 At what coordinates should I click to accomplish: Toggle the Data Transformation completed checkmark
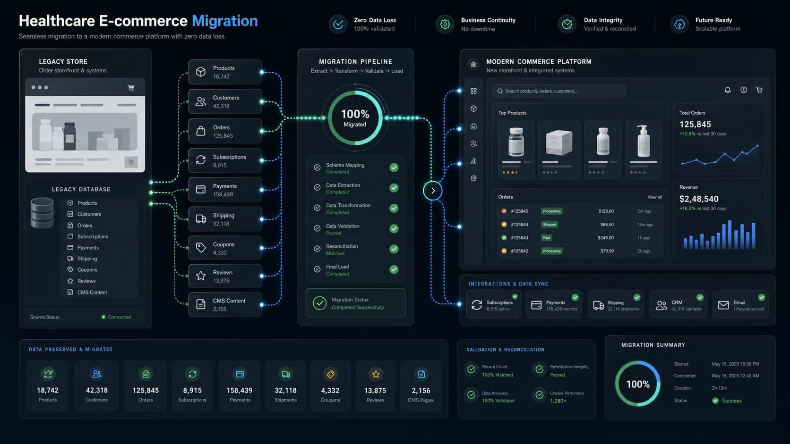(x=394, y=208)
